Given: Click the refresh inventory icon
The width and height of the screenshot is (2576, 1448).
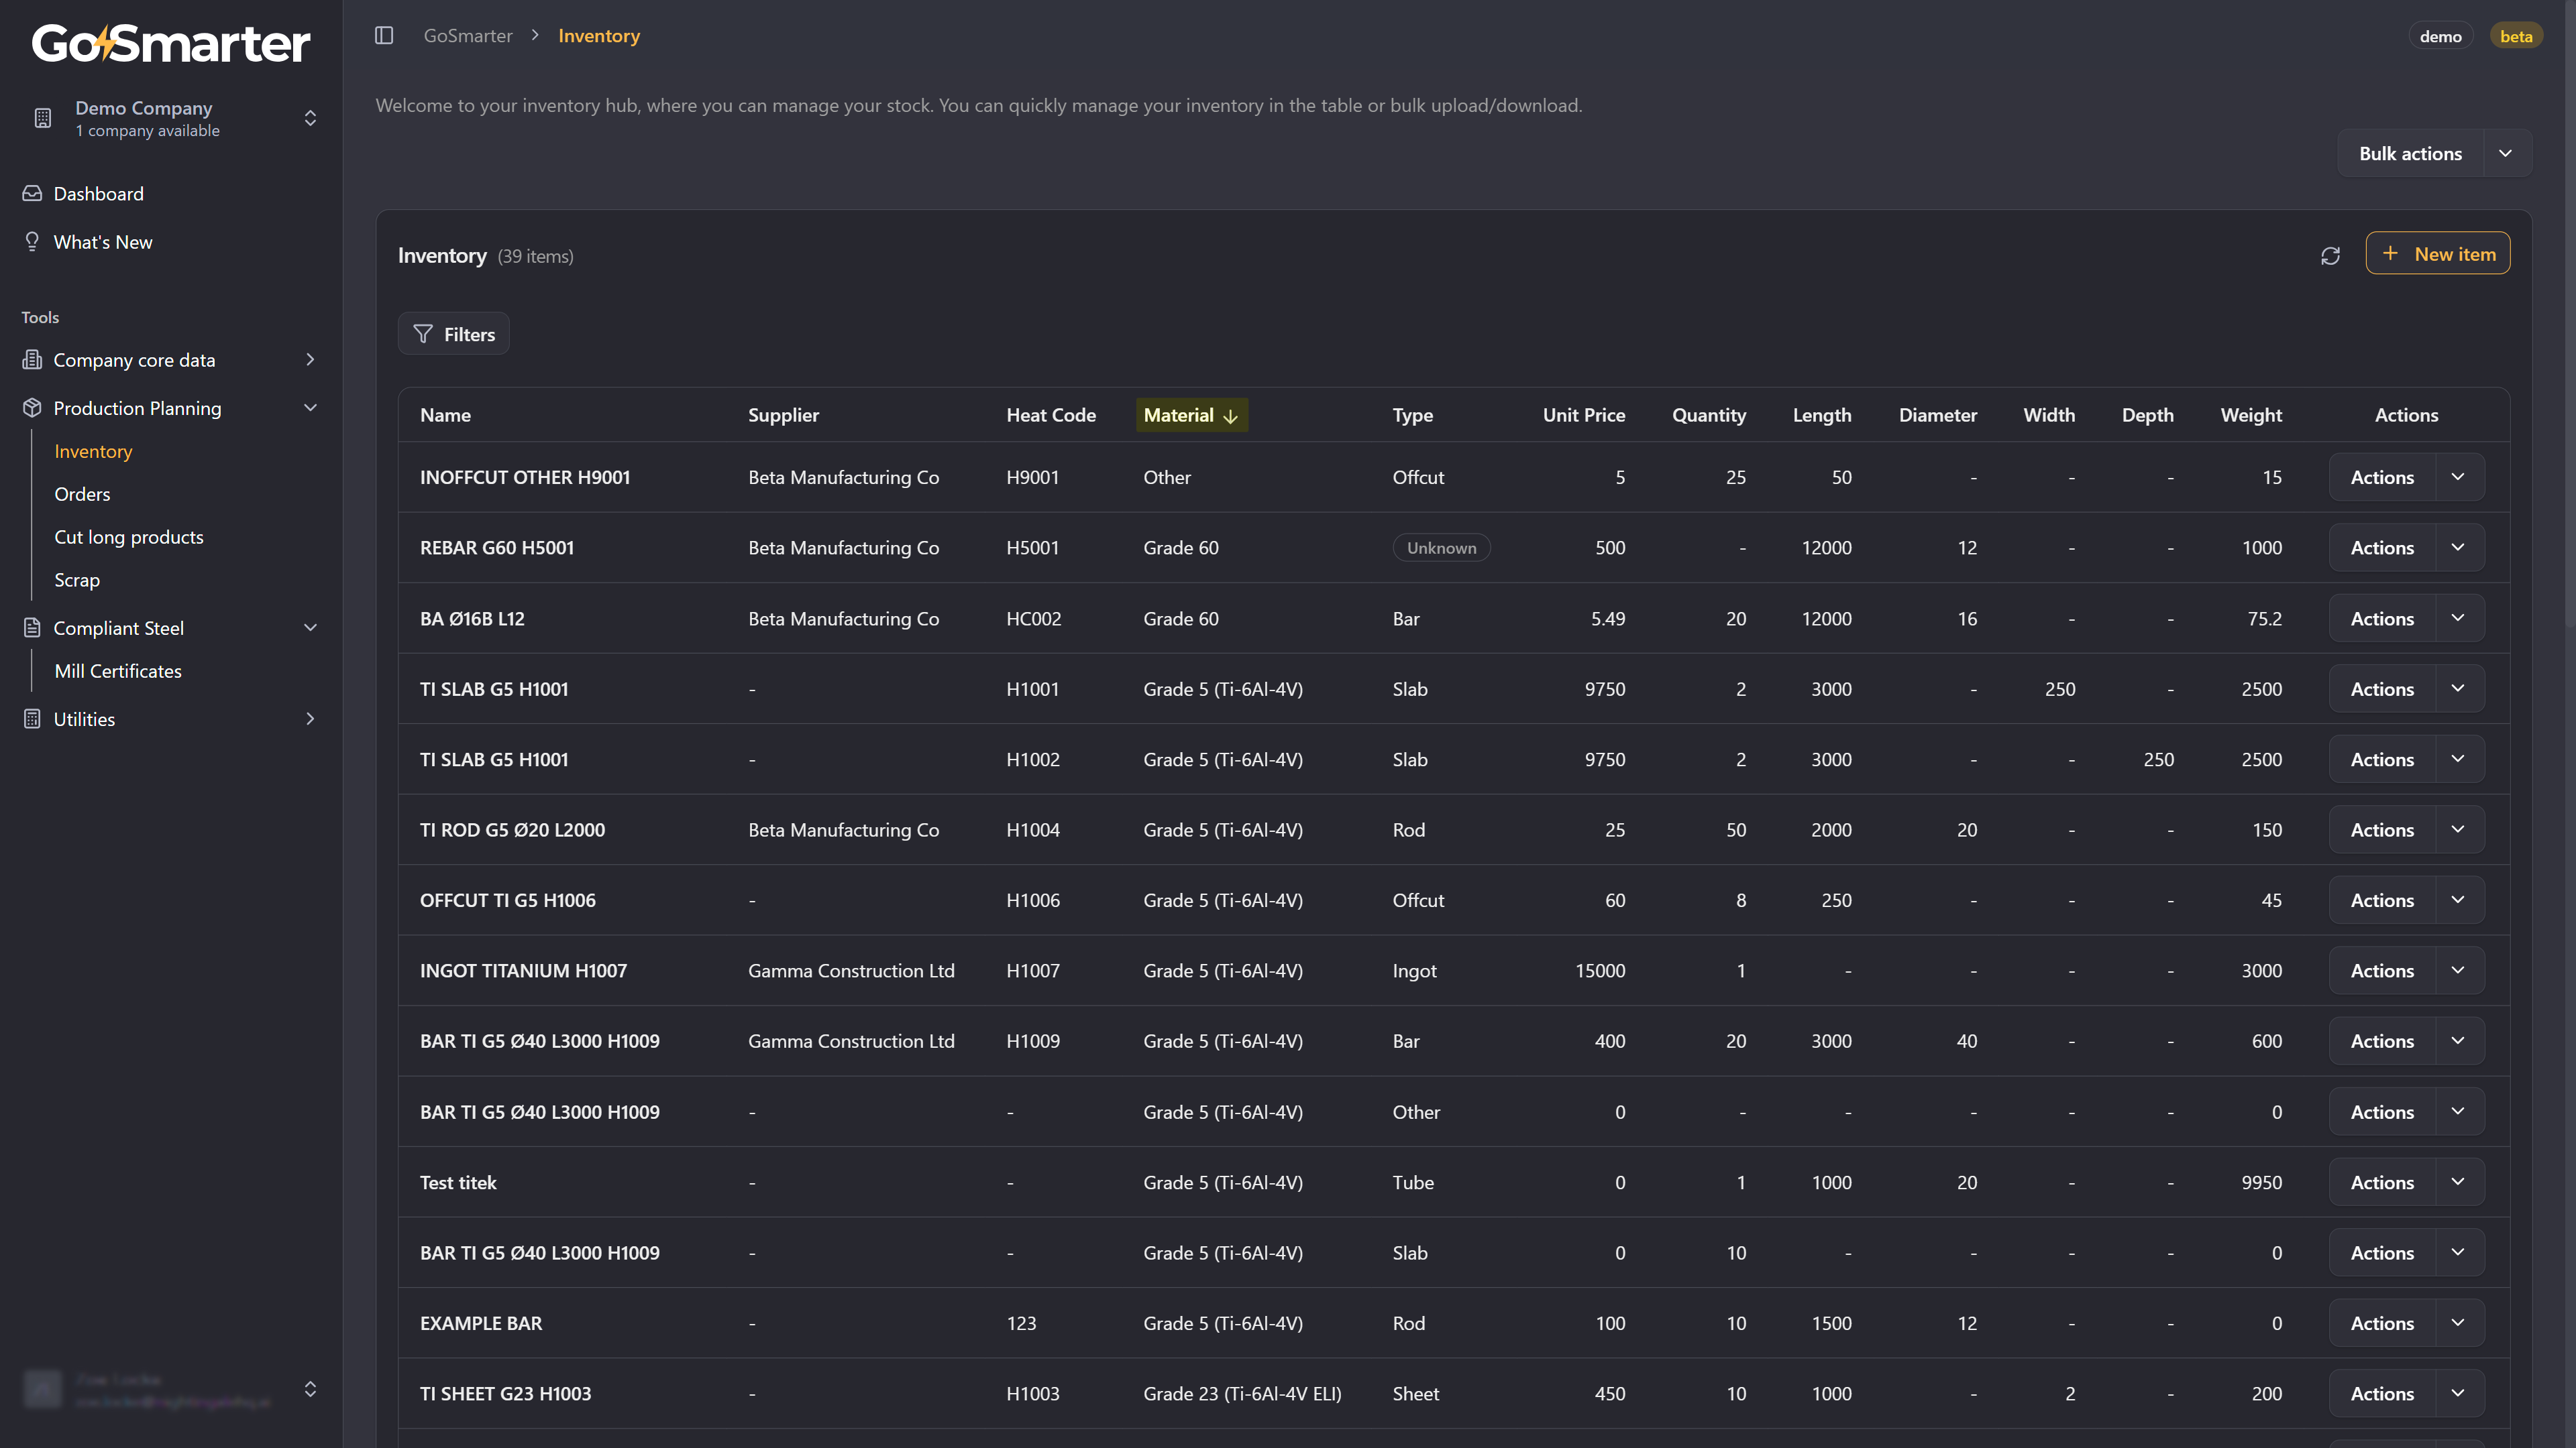Looking at the screenshot, I should [x=2330, y=256].
